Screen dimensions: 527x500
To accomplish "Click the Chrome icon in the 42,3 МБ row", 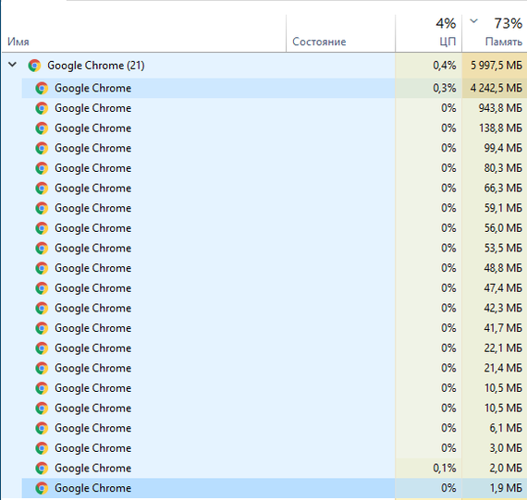I will [x=42, y=308].
